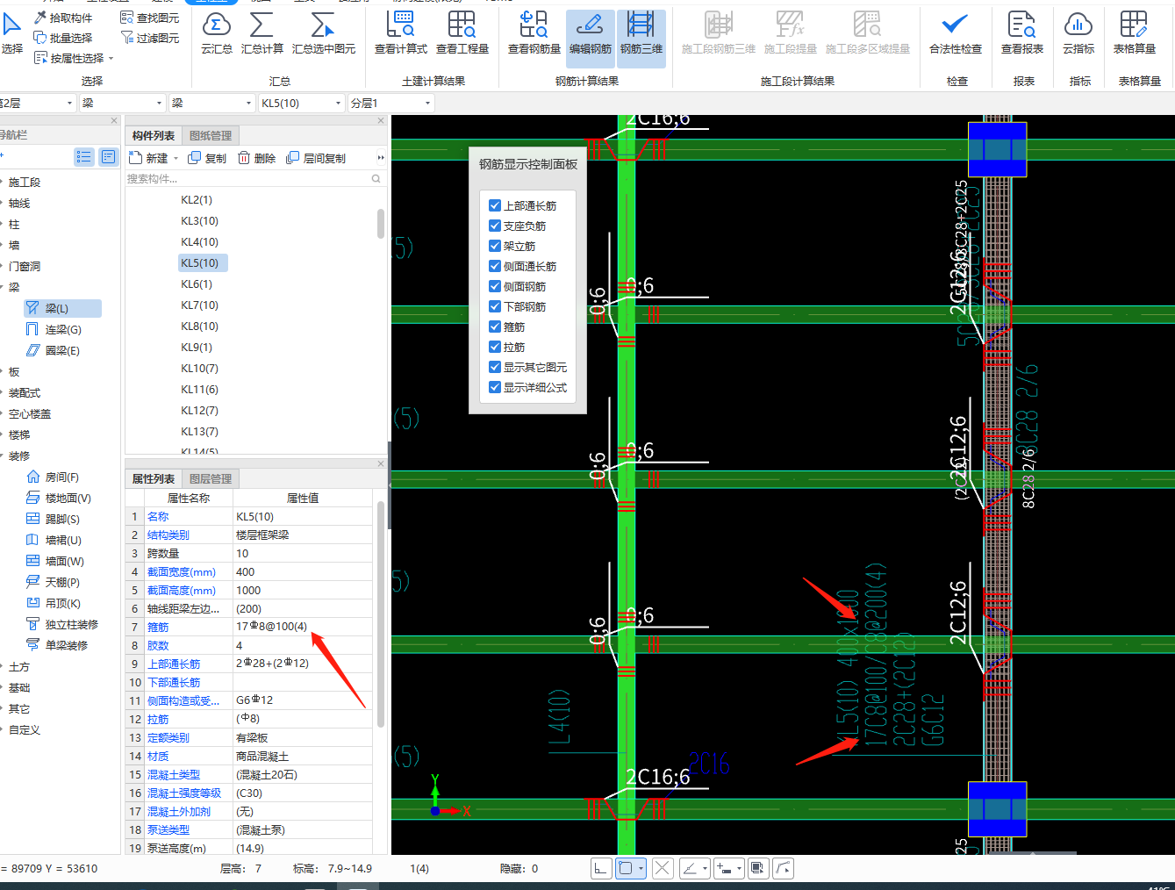The width and height of the screenshot is (1175, 890).
Task: Click 新建 new component button
Action: 148,158
